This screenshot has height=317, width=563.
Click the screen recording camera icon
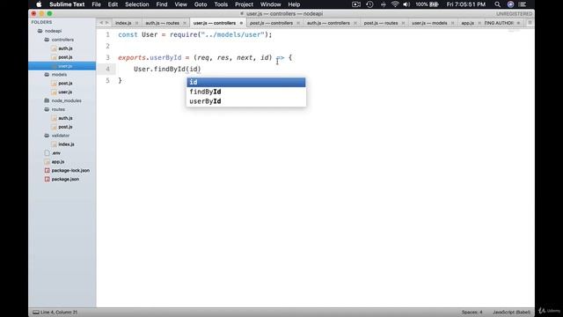point(356,4)
